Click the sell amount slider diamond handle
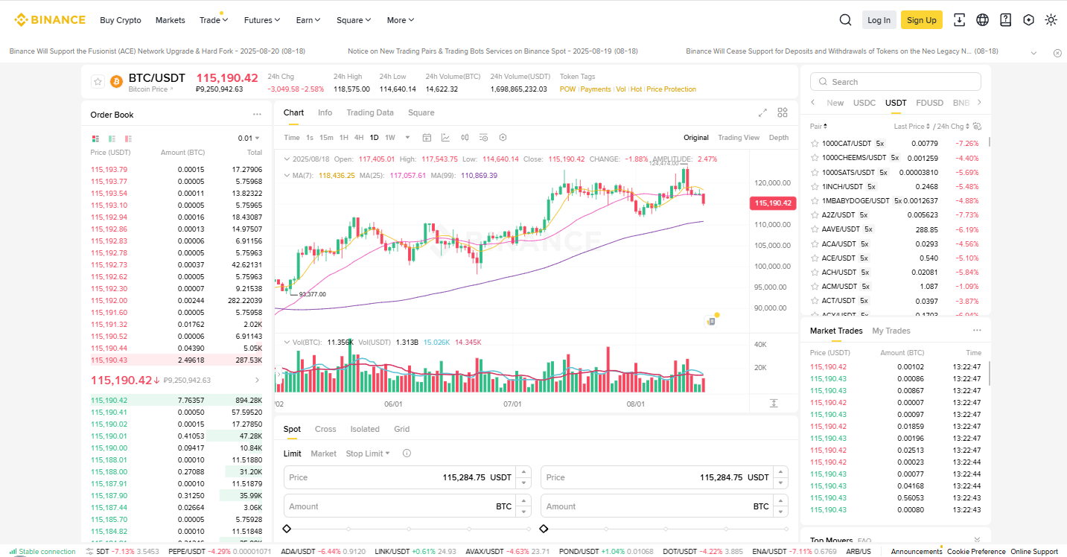Viewport: 1067px width, 557px height. click(544, 529)
